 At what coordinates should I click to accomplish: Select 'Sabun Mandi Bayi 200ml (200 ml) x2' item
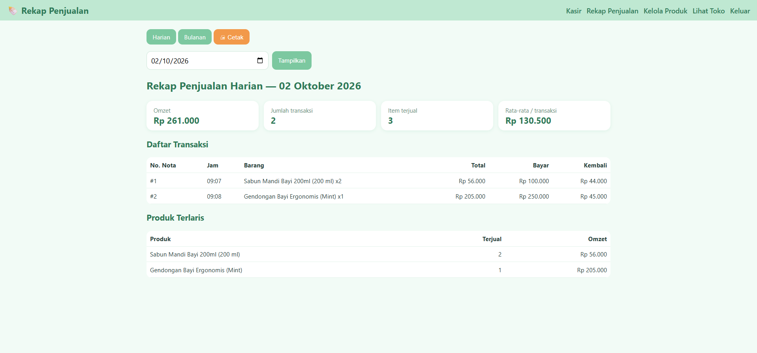click(x=293, y=181)
